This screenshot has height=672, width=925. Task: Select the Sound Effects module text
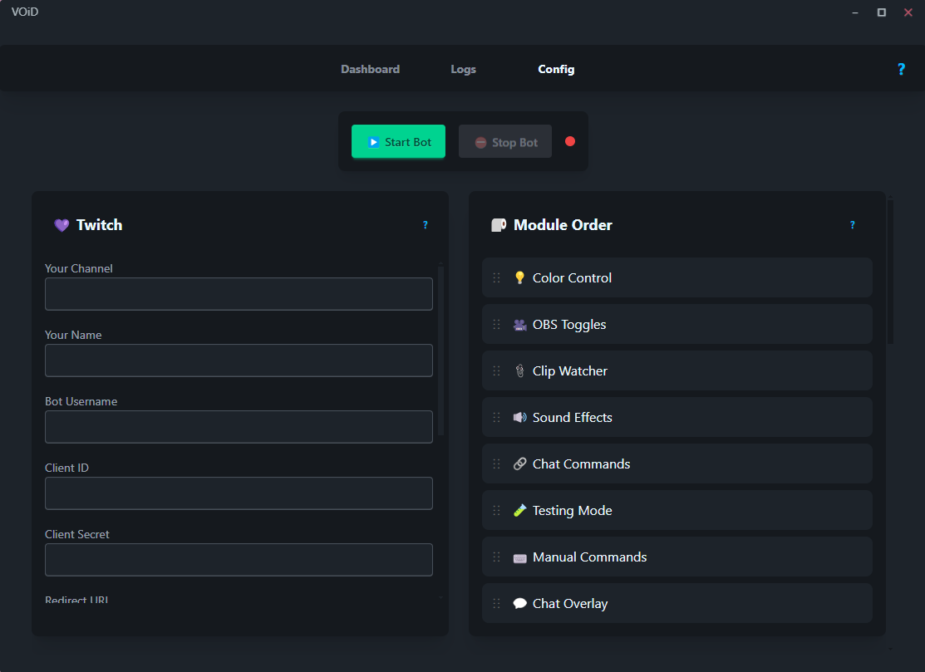(x=573, y=417)
